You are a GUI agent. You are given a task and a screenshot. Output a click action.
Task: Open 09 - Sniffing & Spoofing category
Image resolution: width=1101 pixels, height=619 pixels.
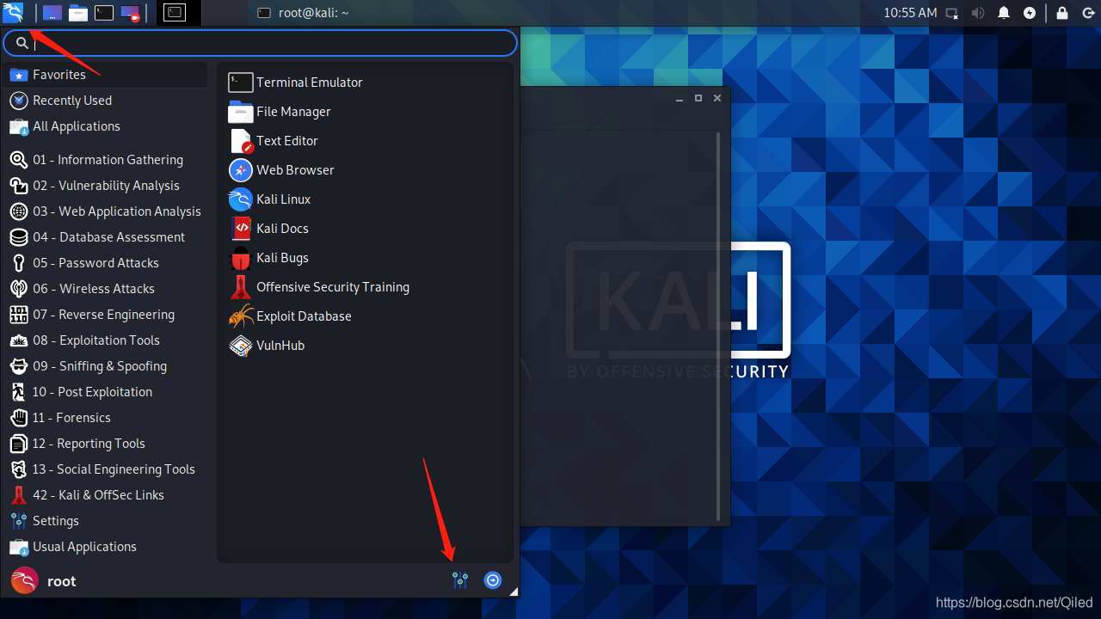tap(105, 366)
